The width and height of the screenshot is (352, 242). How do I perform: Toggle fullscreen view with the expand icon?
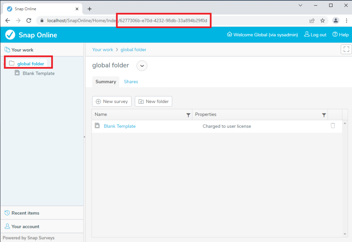(x=346, y=49)
